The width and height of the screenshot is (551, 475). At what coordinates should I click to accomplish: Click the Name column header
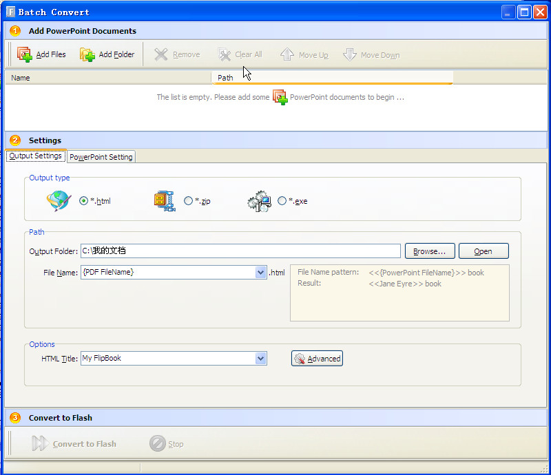point(108,78)
